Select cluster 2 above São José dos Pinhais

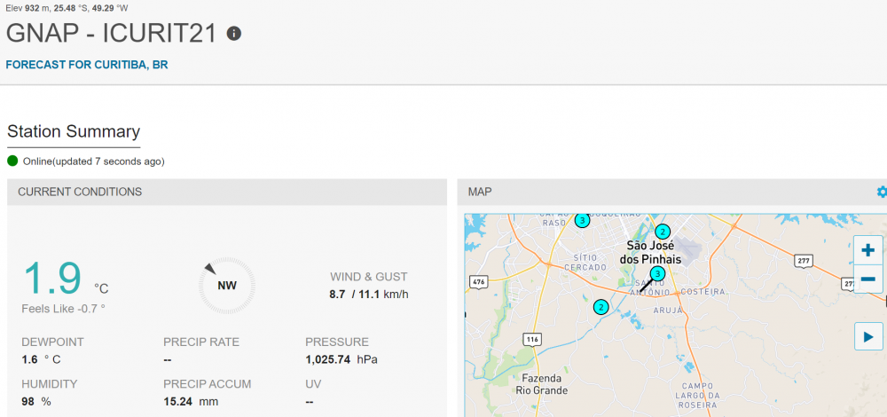tap(662, 232)
